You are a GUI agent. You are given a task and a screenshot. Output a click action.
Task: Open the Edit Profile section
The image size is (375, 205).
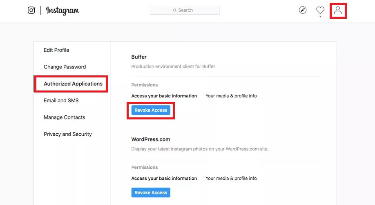click(x=56, y=50)
